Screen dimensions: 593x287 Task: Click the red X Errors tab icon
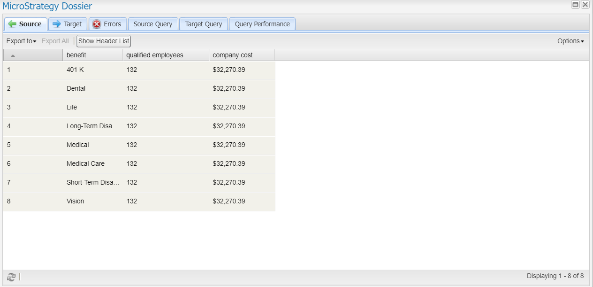click(x=97, y=24)
